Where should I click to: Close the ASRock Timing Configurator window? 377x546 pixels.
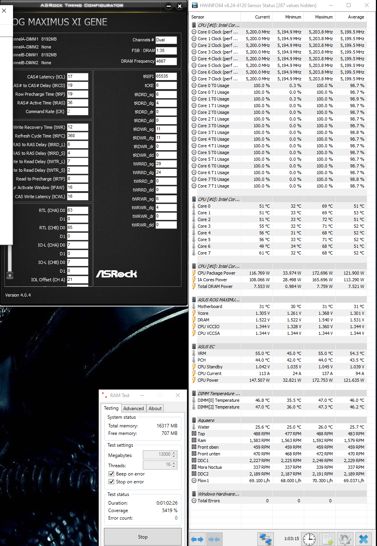179,6
